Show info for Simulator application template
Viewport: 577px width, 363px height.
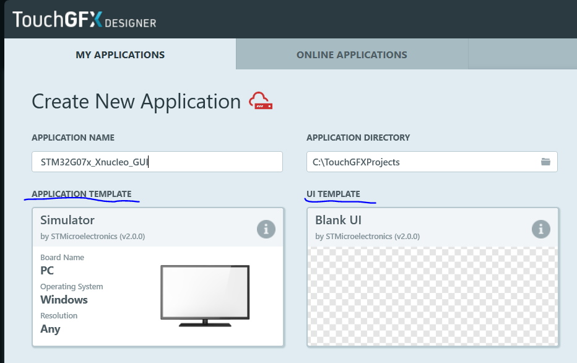point(266,229)
